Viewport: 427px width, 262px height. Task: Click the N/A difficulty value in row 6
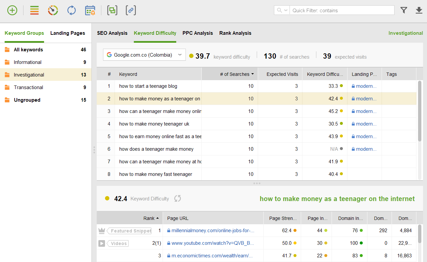point(334,149)
